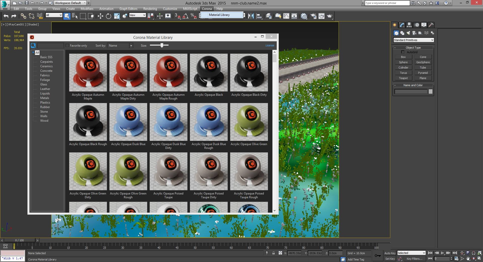Select the Metals category
The width and height of the screenshot is (483, 262).
coord(45,98)
